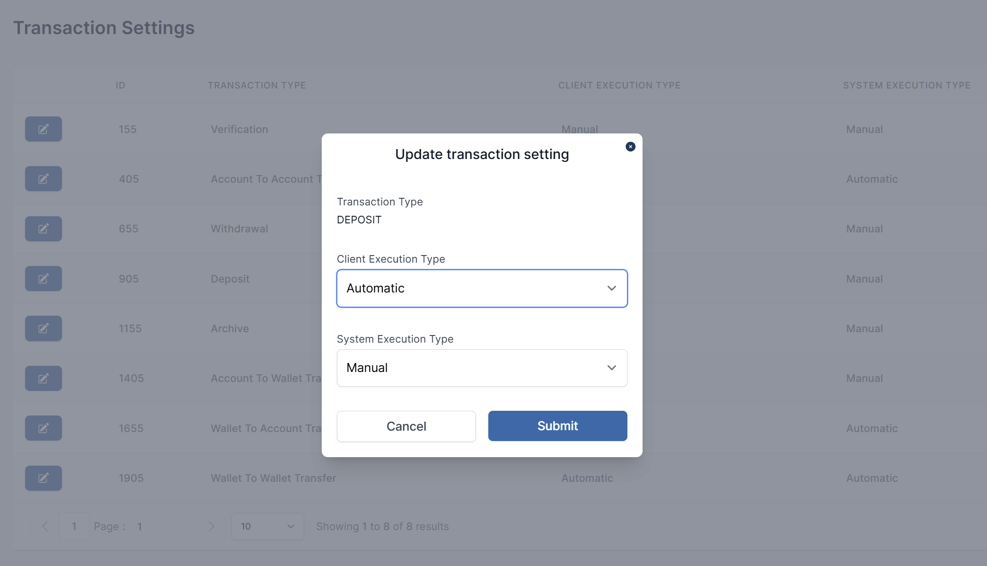Screen dimensions: 987x566
Task: Close the Update transaction setting dialog
Action: click(630, 147)
